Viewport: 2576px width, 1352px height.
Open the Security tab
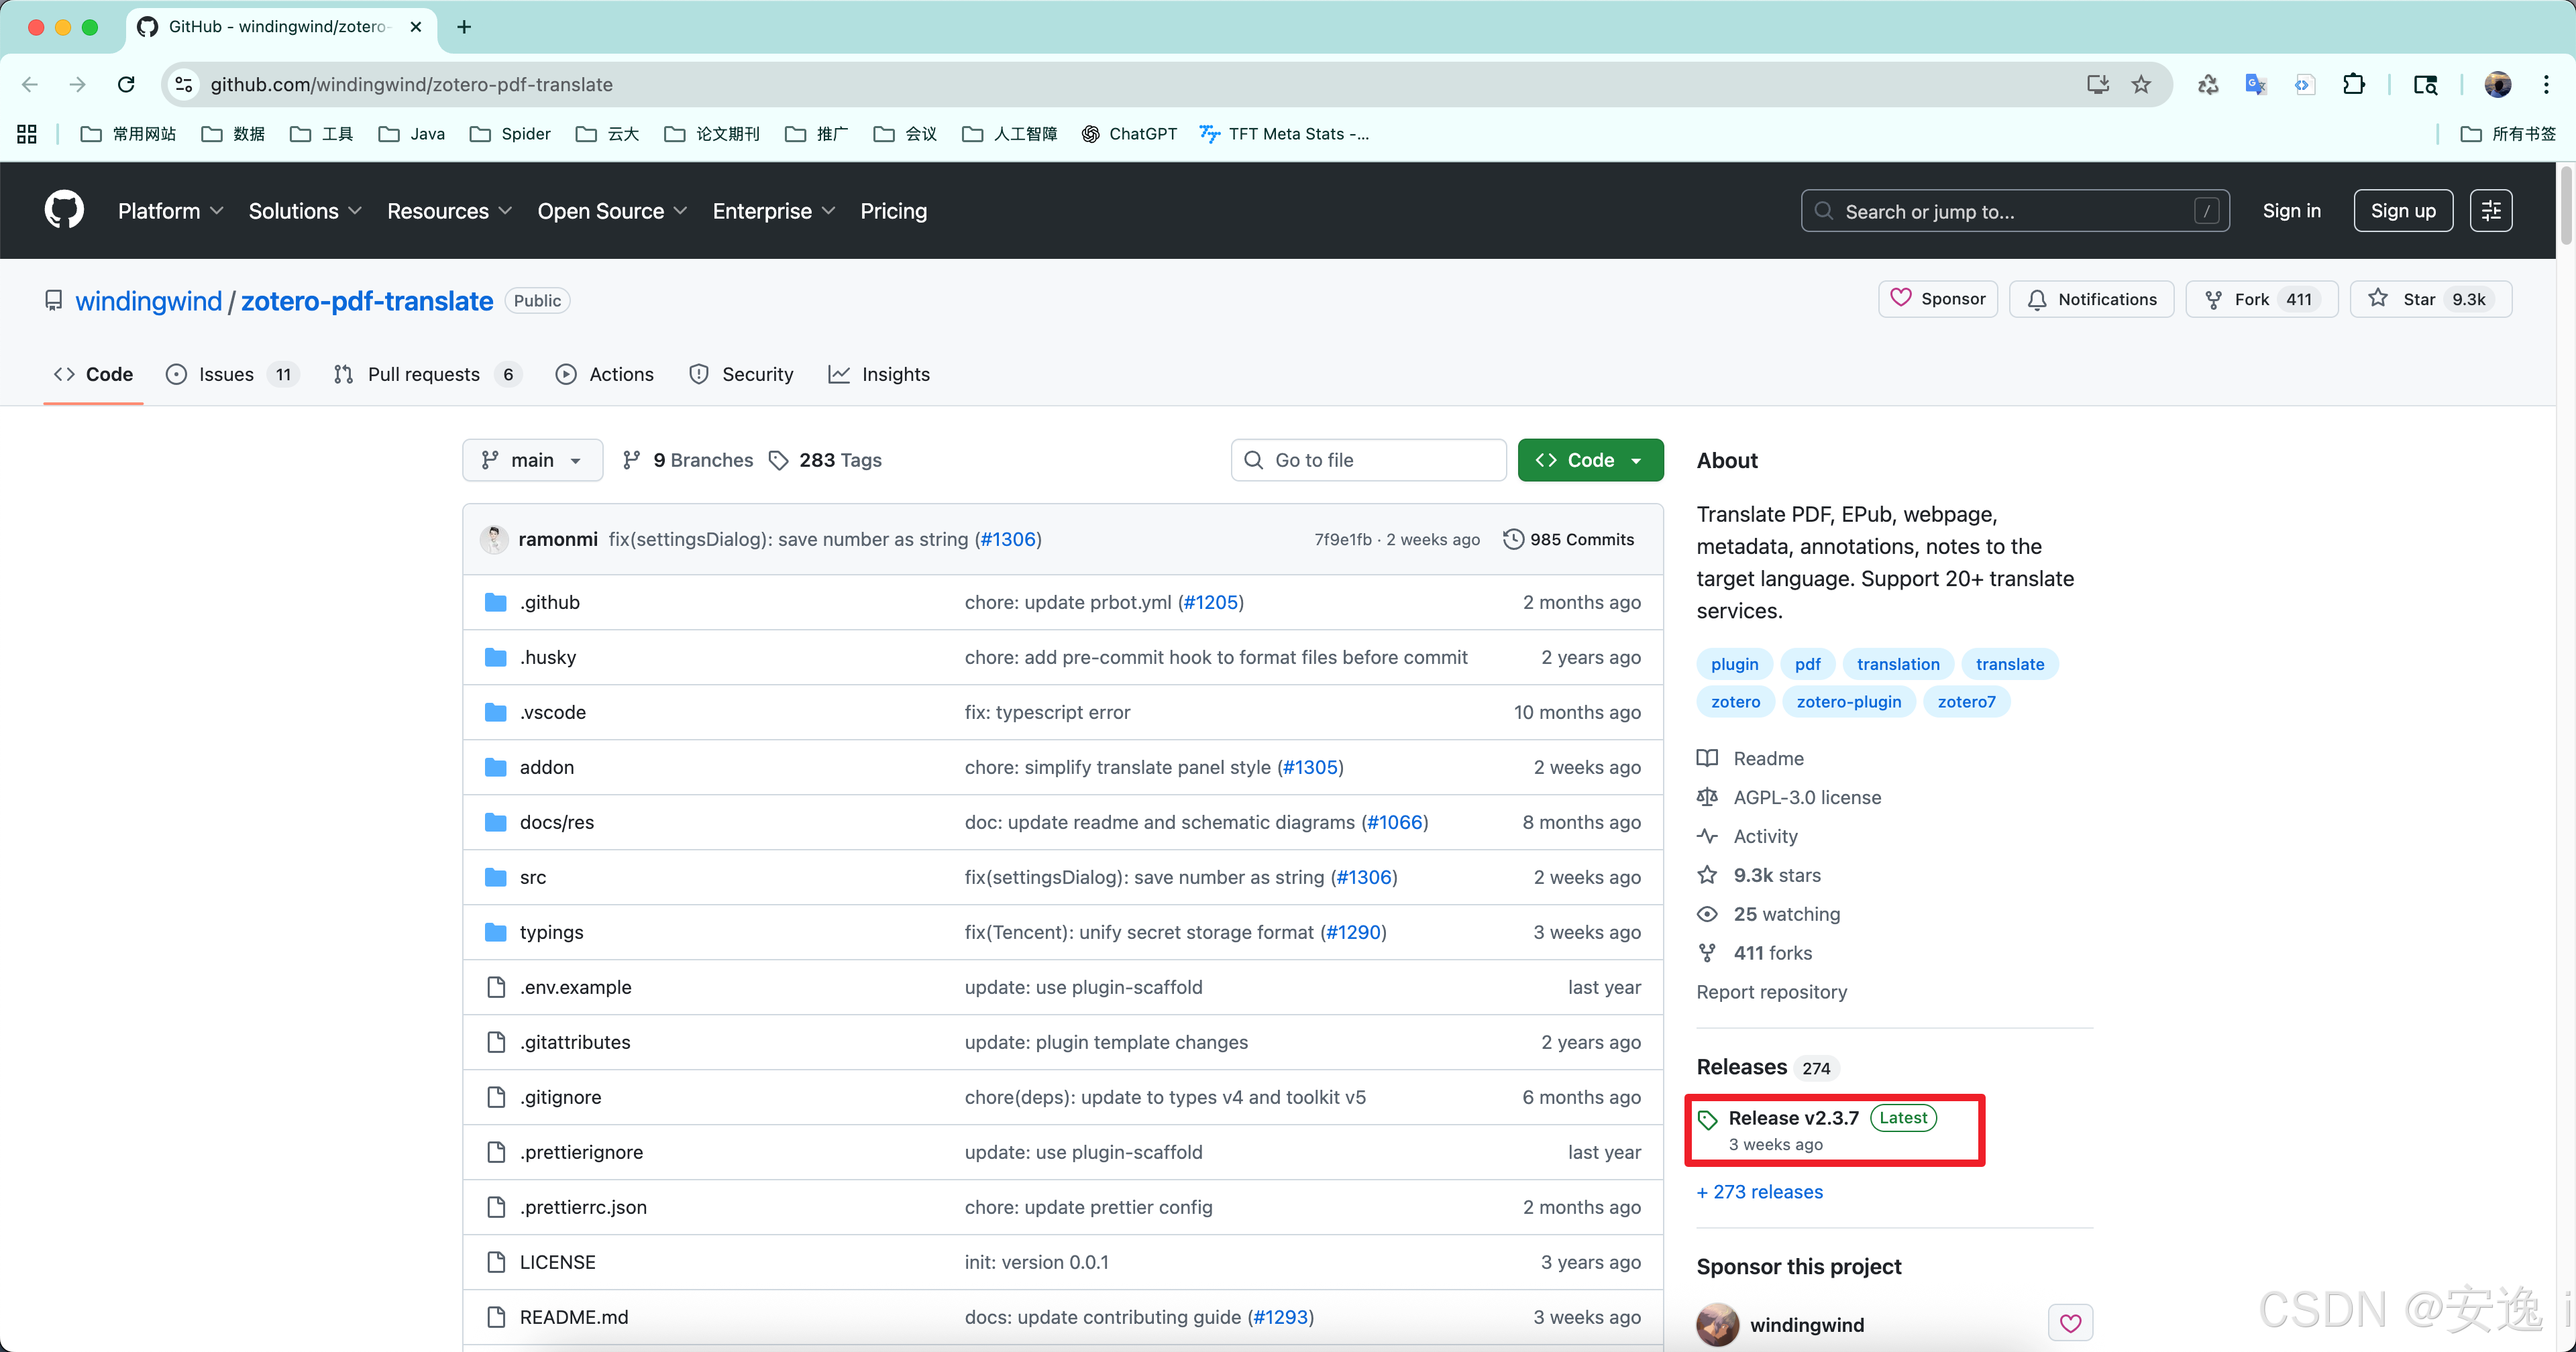(741, 374)
